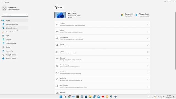The height and width of the screenshot is (99, 176).
Task: Click the Activation checkmark icon
Action: point(57,79)
